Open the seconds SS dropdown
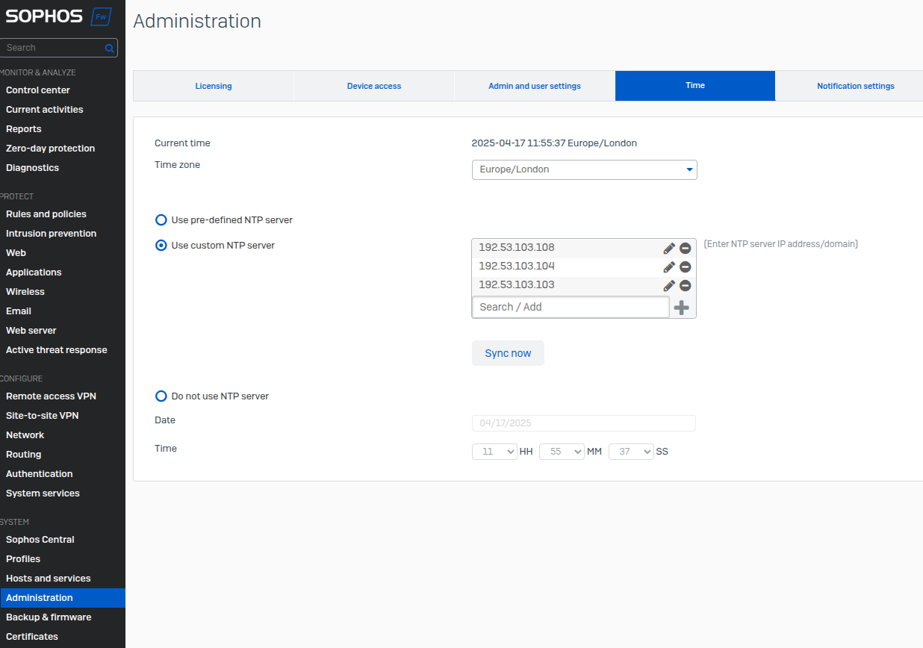 point(631,452)
